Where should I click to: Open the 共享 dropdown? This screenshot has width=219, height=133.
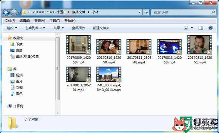pyautogui.click(x=59, y=28)
